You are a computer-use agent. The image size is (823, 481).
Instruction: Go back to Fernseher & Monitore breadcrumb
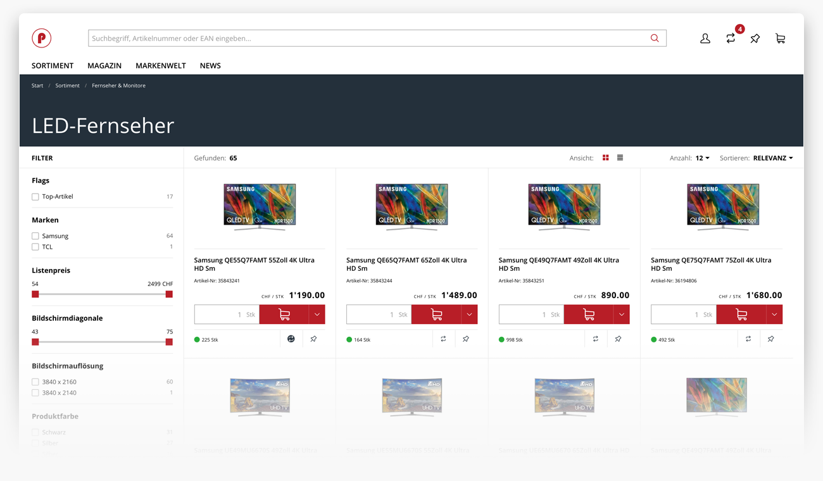(x=118, y=85)
